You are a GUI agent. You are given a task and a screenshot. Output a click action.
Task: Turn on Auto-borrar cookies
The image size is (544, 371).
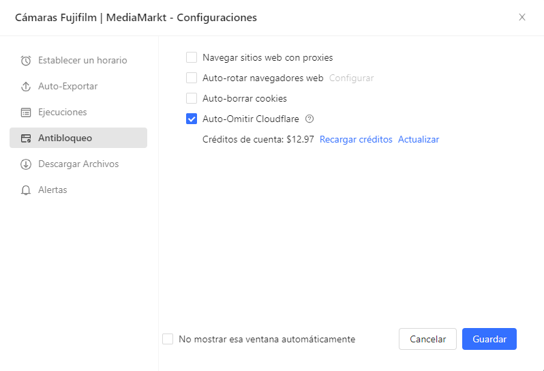coord(192,98)
